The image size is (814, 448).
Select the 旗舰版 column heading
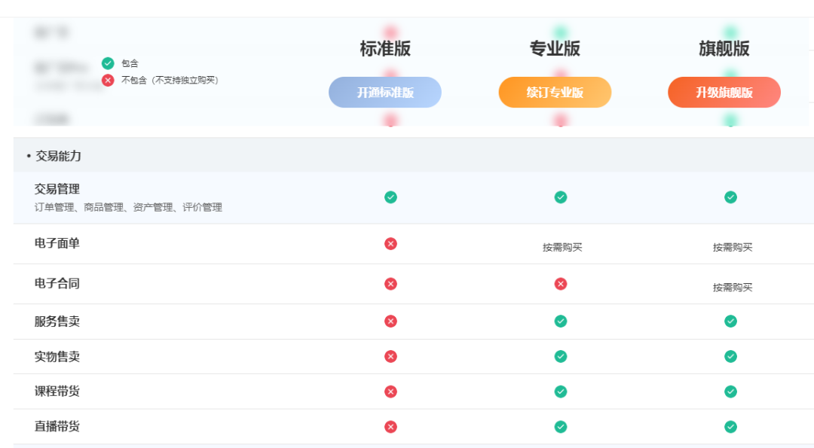pyautogui.click(x=724, y=49)
